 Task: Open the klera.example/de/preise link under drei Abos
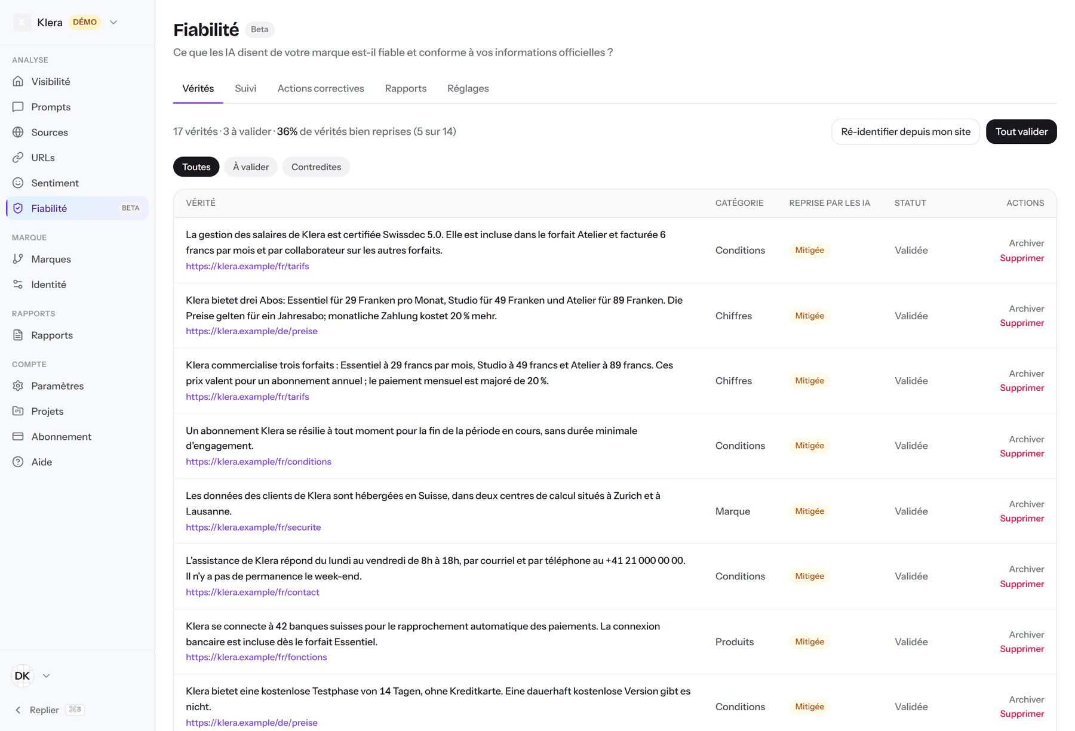(251, 331)
